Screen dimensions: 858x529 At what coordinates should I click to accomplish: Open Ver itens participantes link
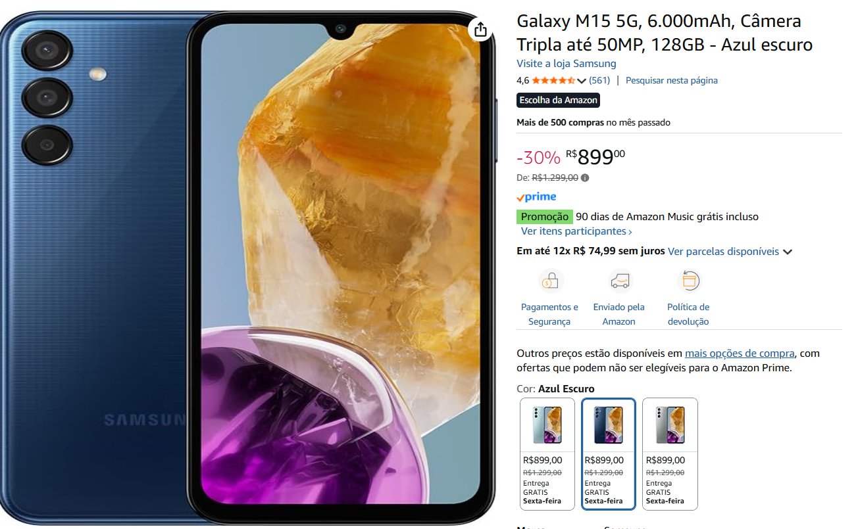click(576, 231)
